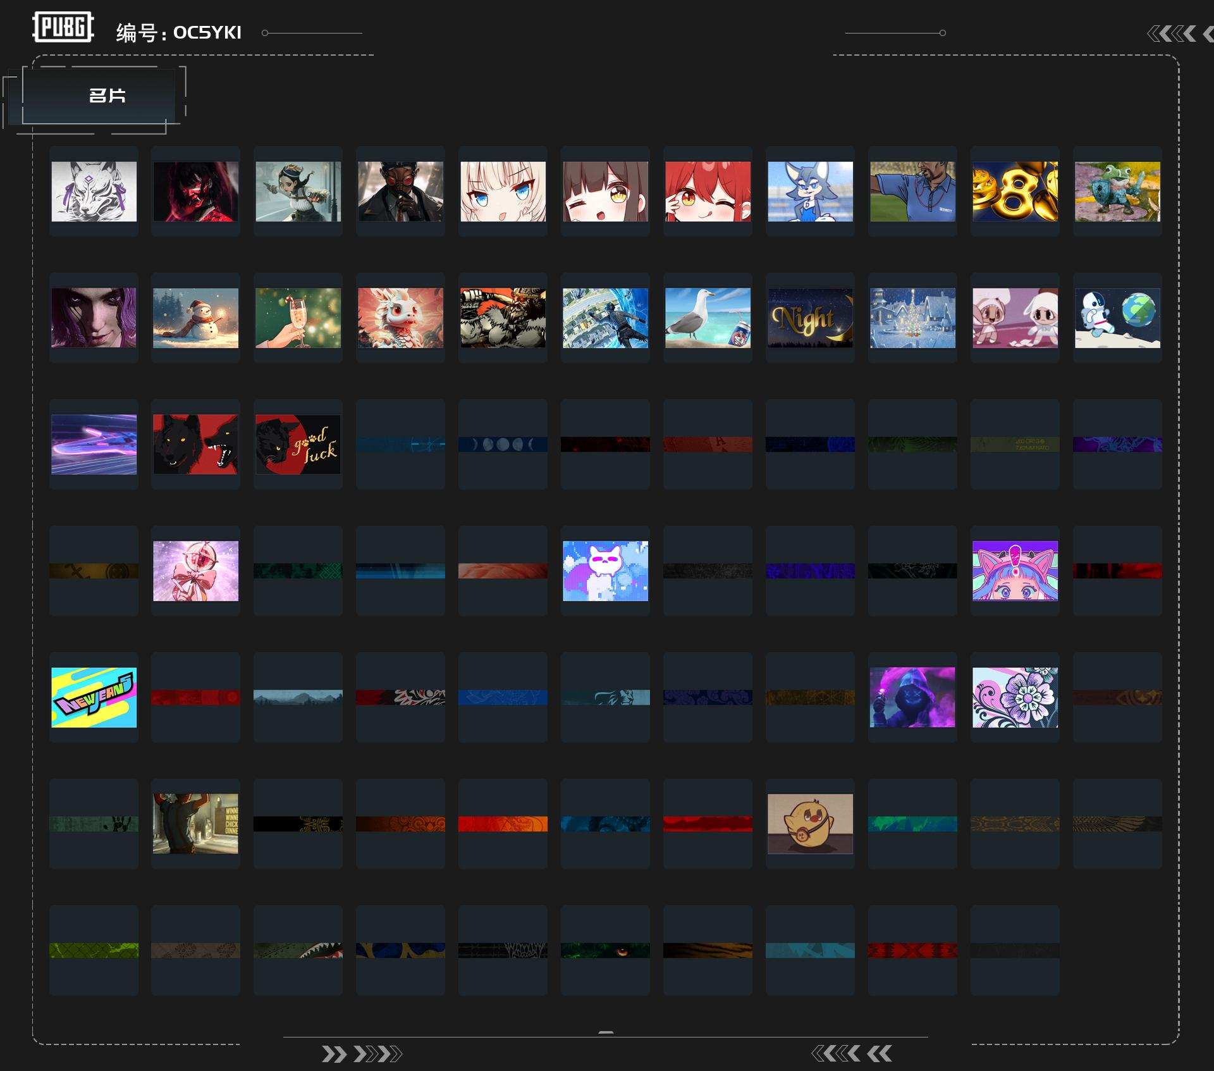This screenshot has height=1071, width=1214.
Task: Pick the neon purple light streaks card
Action: 94,444
